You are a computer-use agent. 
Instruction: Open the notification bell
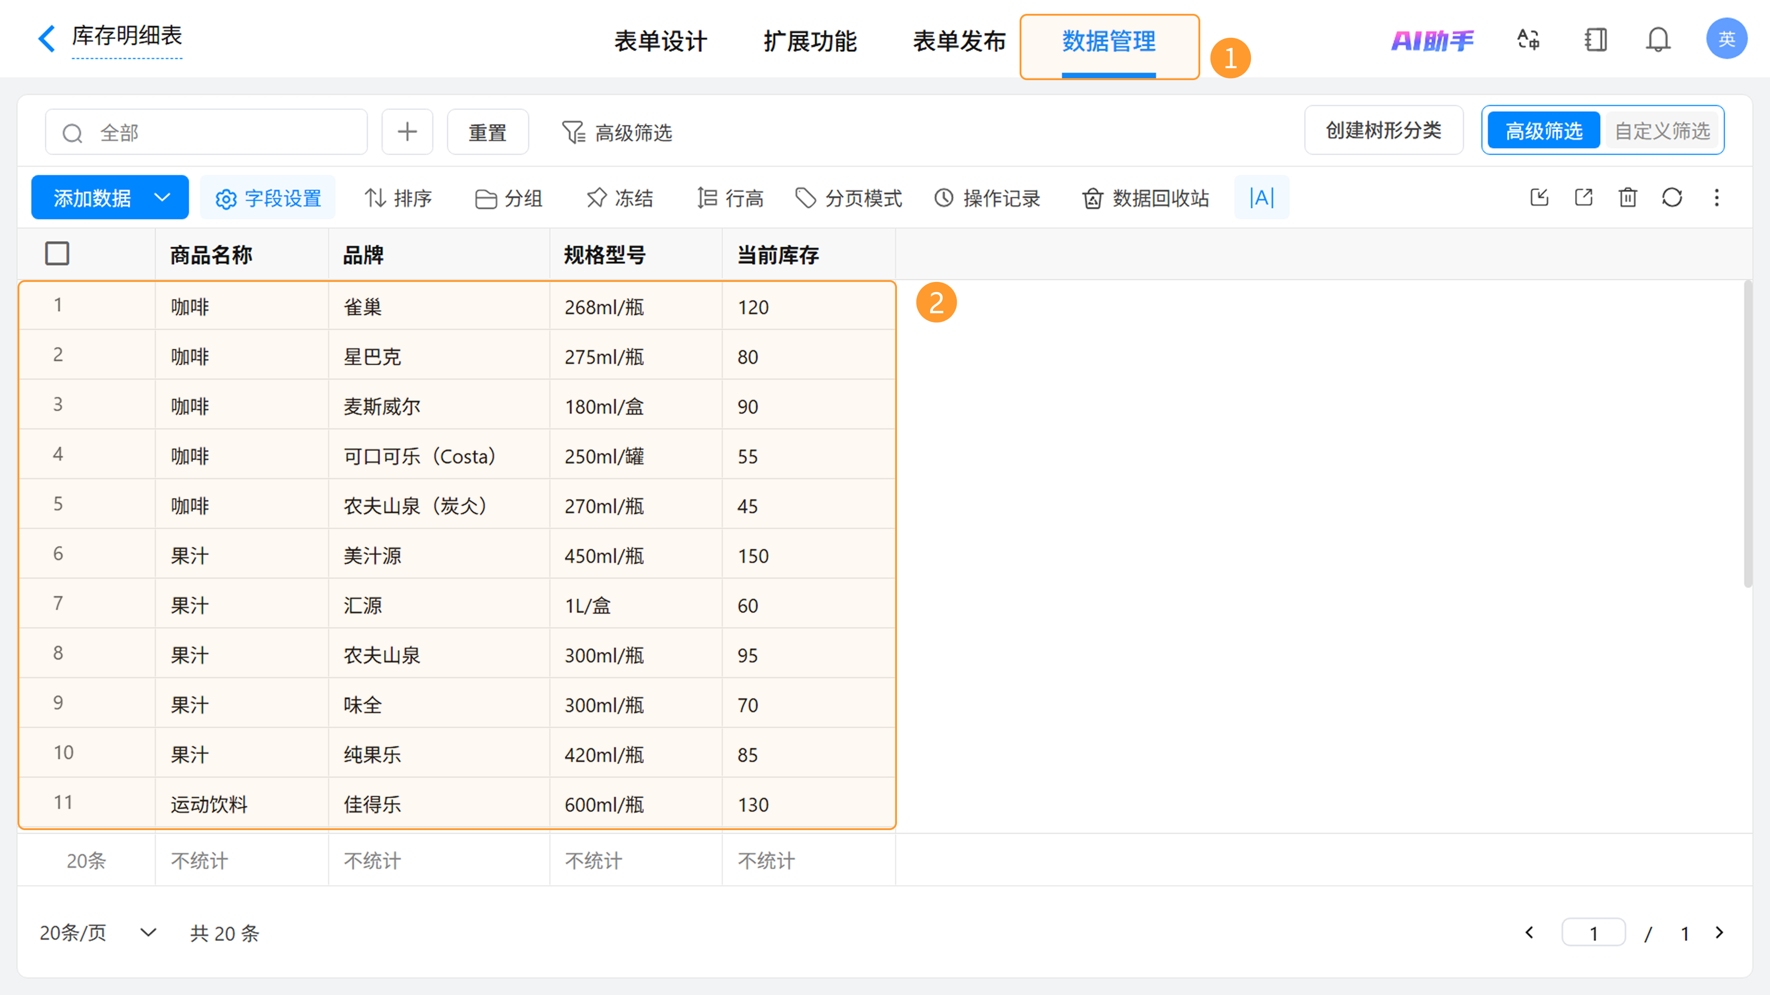click(x=1658, y=40)
